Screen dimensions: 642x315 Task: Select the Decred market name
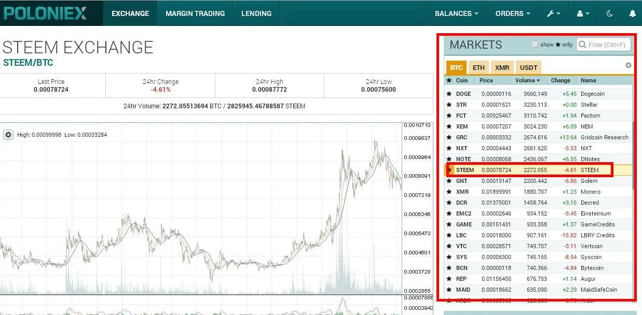pyautogui.click(x=590, y=203)
